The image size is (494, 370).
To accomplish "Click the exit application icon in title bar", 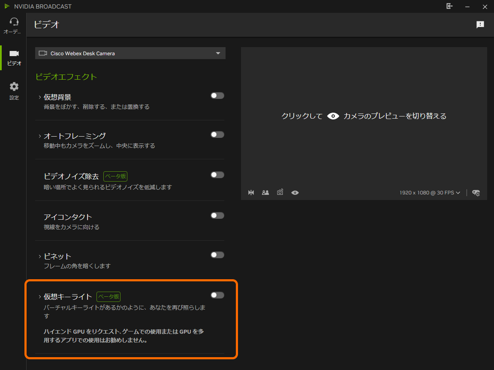I will [449, 6].
